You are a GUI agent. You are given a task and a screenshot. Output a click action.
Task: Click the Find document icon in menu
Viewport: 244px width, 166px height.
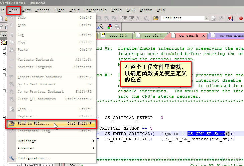click(12, 109)
